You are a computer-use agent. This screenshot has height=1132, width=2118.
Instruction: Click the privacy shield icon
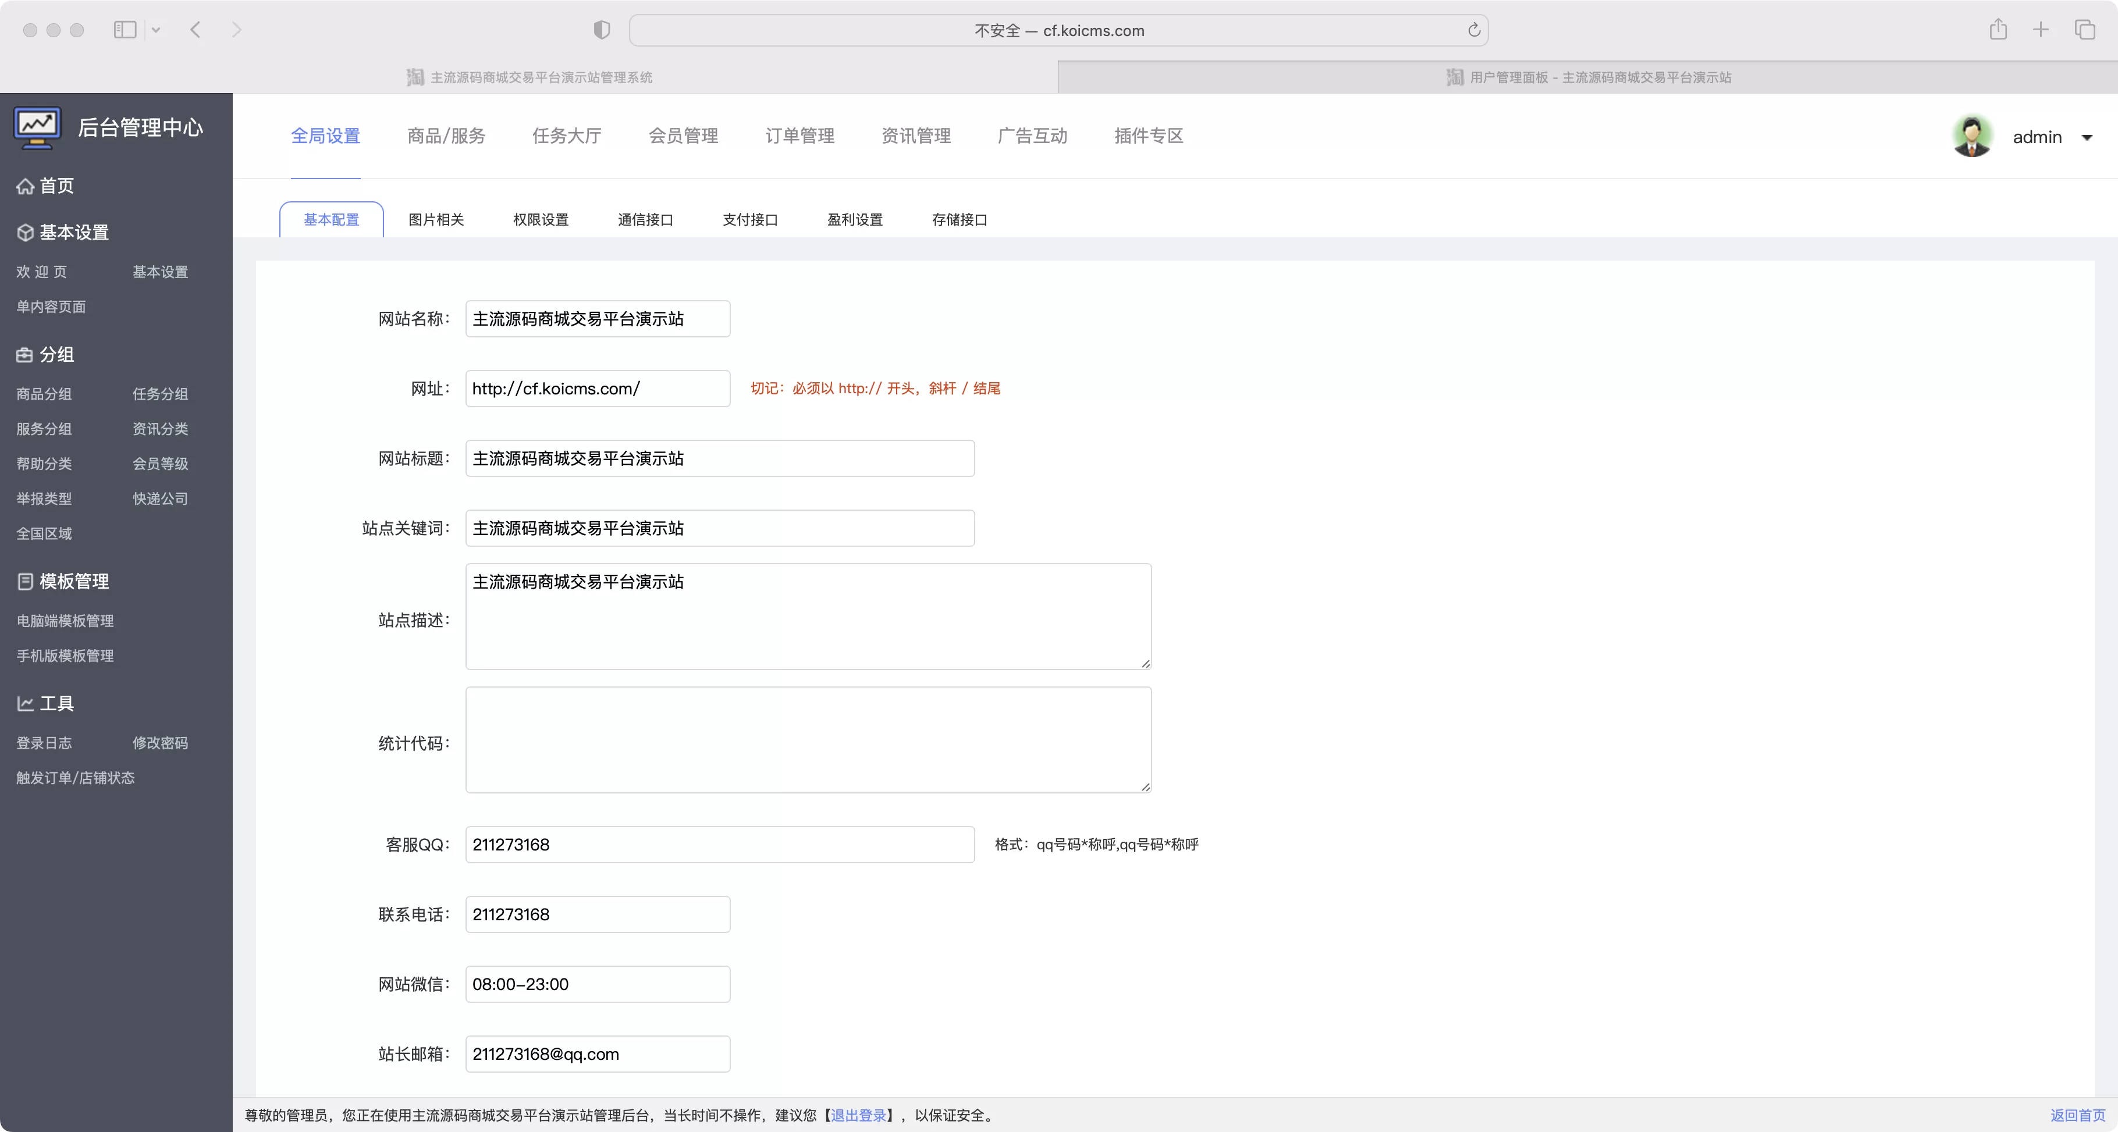[602, 30]
